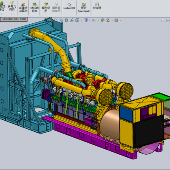Click the Reference Geometry (参考几何体) button
Screen dimensions: 170x170
[12, 6]
